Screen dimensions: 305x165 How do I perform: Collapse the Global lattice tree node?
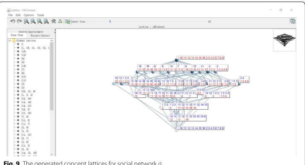10,40
